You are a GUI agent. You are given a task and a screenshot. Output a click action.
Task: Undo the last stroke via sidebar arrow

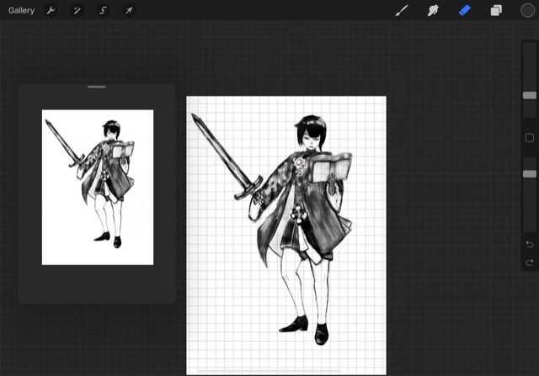pos(529,245)
